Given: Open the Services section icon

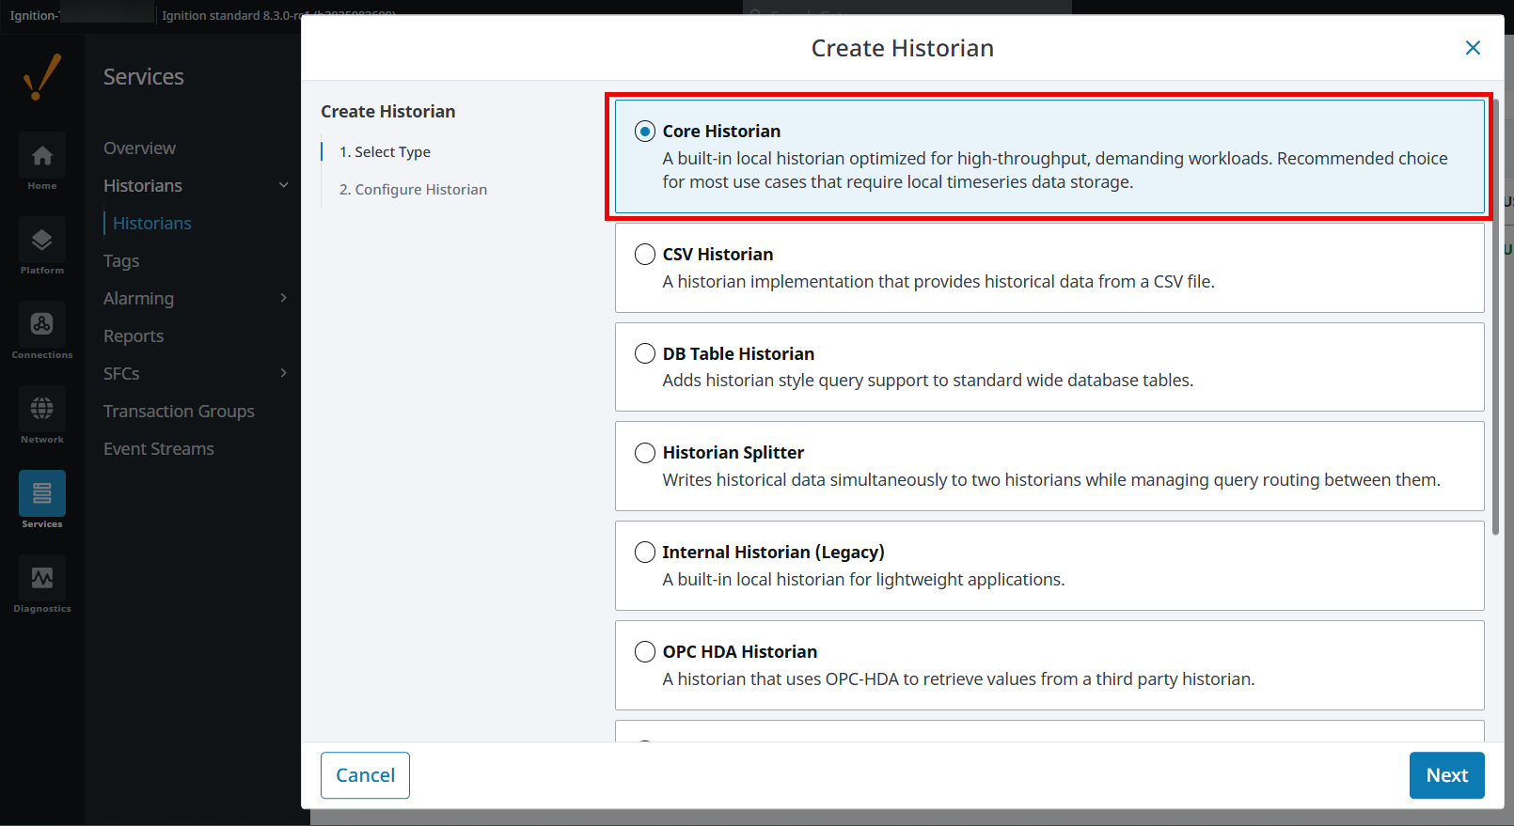Looking at the screenshot, I should 42,493.
